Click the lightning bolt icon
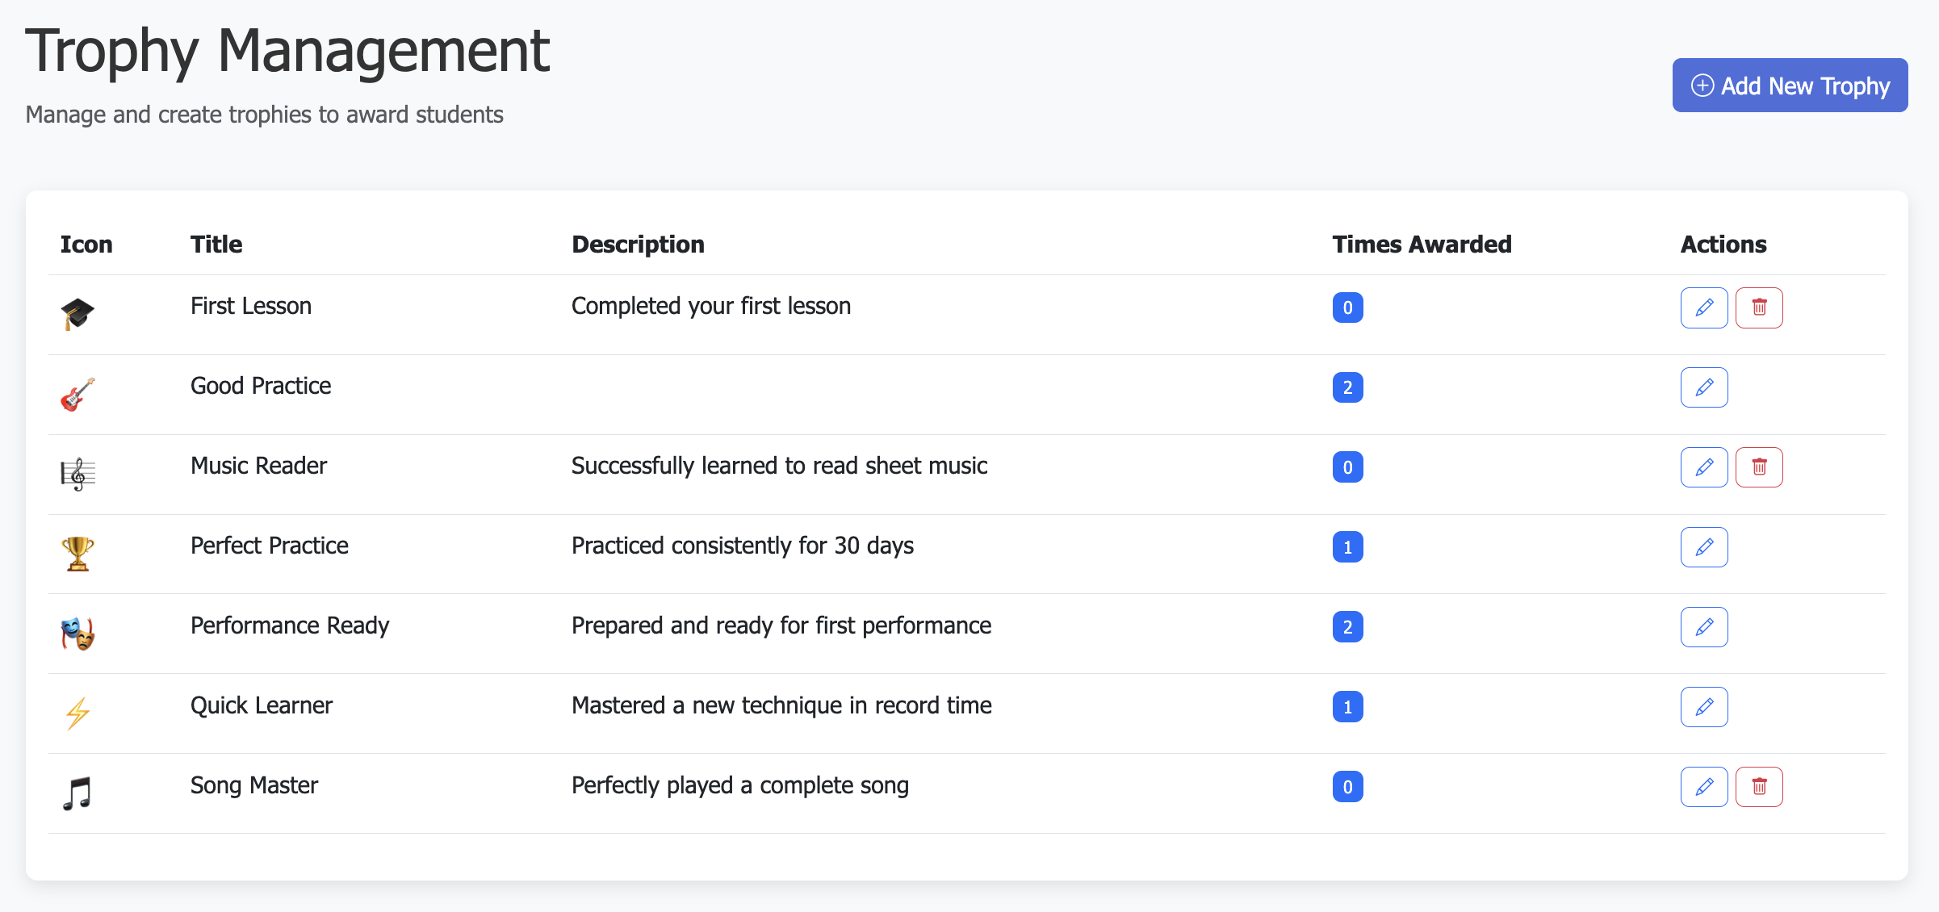Screen dimensions: 1939x912 (77, 713)
